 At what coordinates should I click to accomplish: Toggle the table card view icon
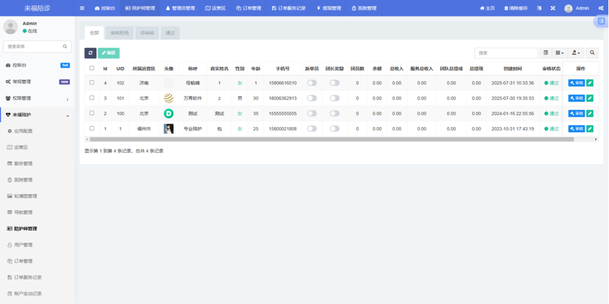click(546, 53)
